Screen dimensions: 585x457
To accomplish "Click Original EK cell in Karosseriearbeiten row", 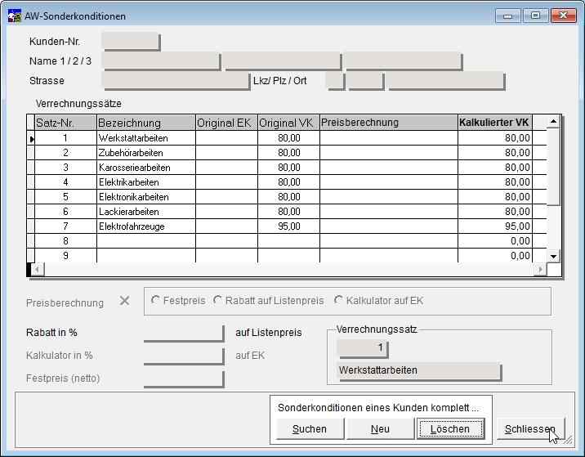I will click(x=227, y=168).
